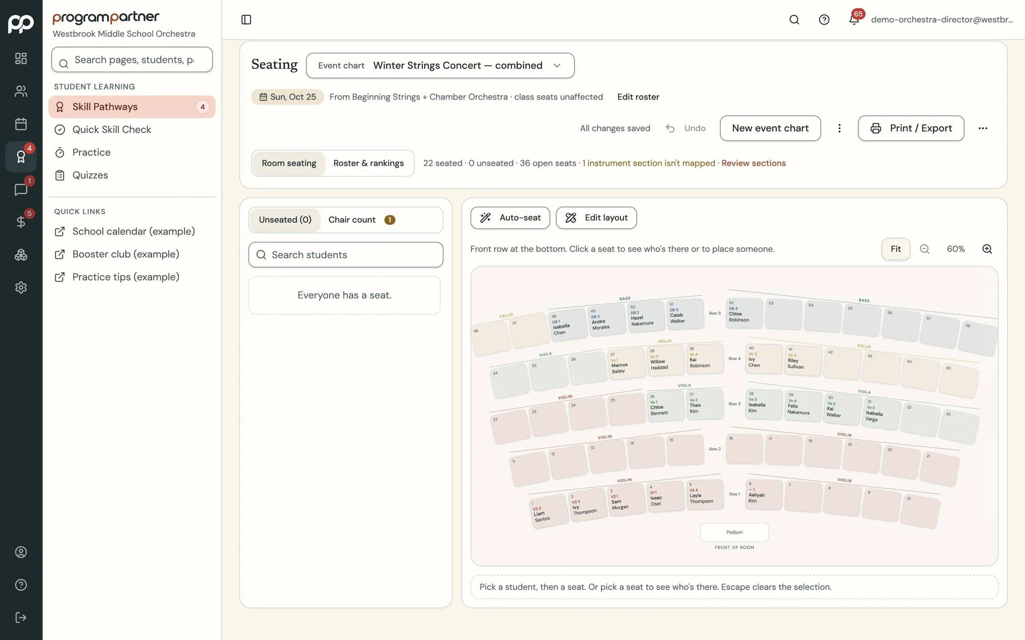Open the finances dollar icon with badge 5
Image resolution: width=1025 pixels, height=640 pixels.
click(21, 222)
